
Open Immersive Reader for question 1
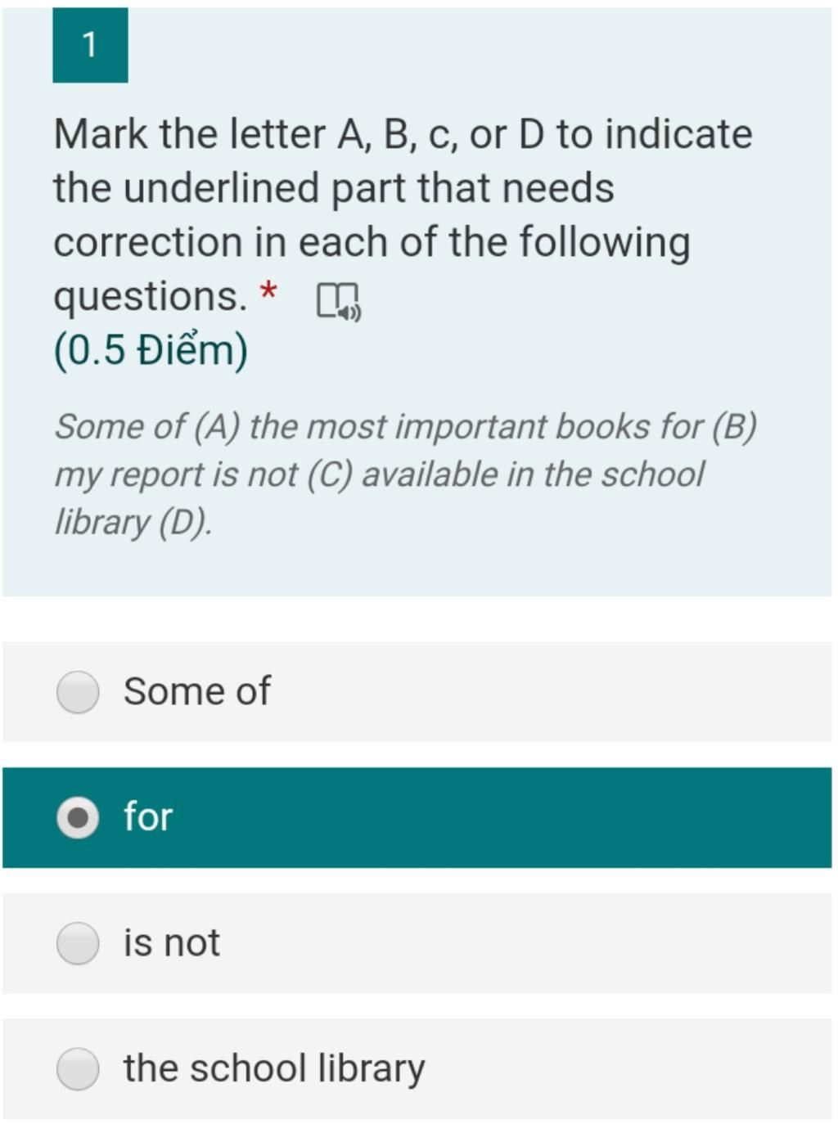coord(338,301)
